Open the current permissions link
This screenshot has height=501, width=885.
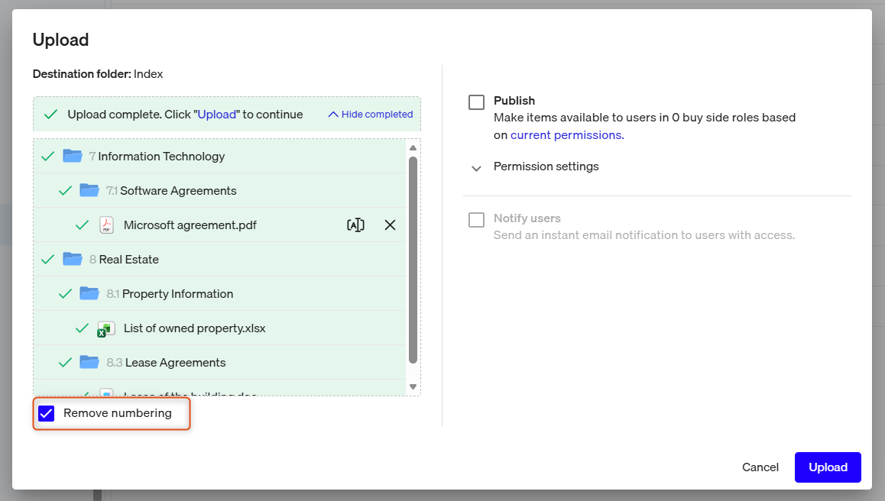coord(567,135)
